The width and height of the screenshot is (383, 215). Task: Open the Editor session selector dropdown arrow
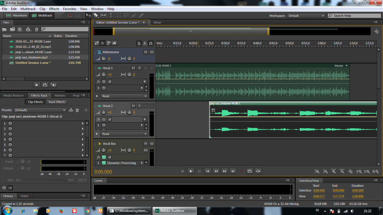tap(144, 22)
